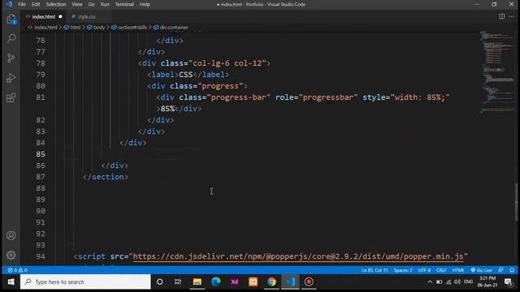The image size is (520, 292).
Task: Click the unsaved dot on index.html tab
Action: point(60,16)
